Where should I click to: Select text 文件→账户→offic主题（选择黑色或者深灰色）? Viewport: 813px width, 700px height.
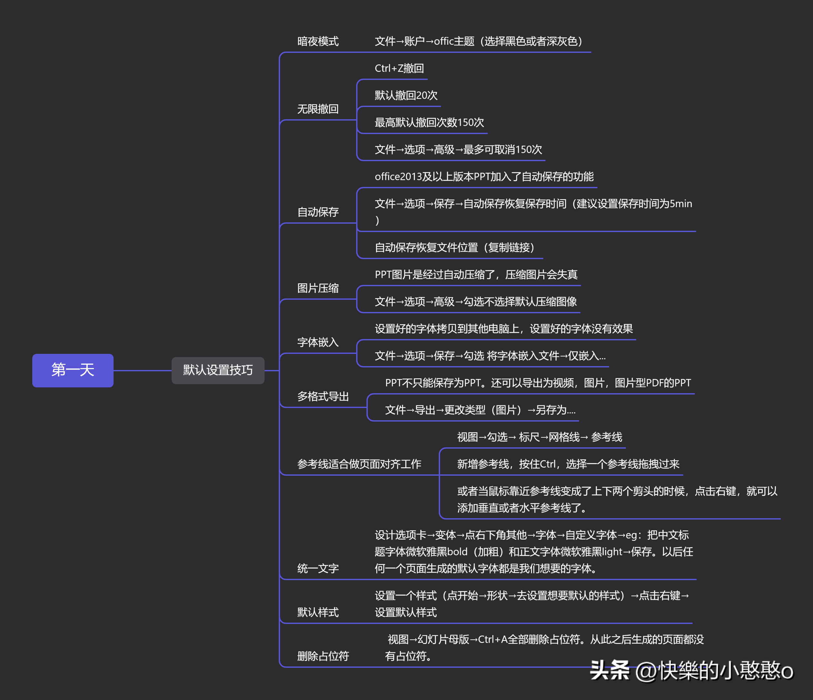(x=481, y=41)
